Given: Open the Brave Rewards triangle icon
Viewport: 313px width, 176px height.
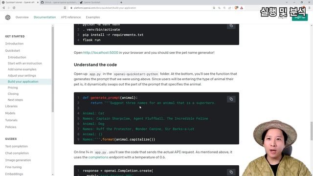Looking at the screenshot, I should click(x=242, y=8).
